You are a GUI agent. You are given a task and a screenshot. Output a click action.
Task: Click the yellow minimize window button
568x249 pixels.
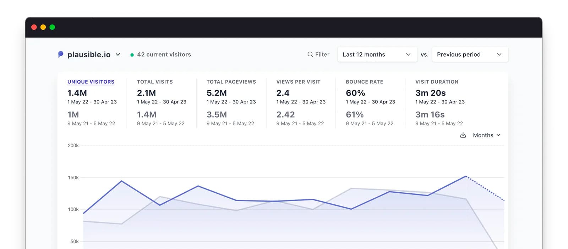click(43, 27)
